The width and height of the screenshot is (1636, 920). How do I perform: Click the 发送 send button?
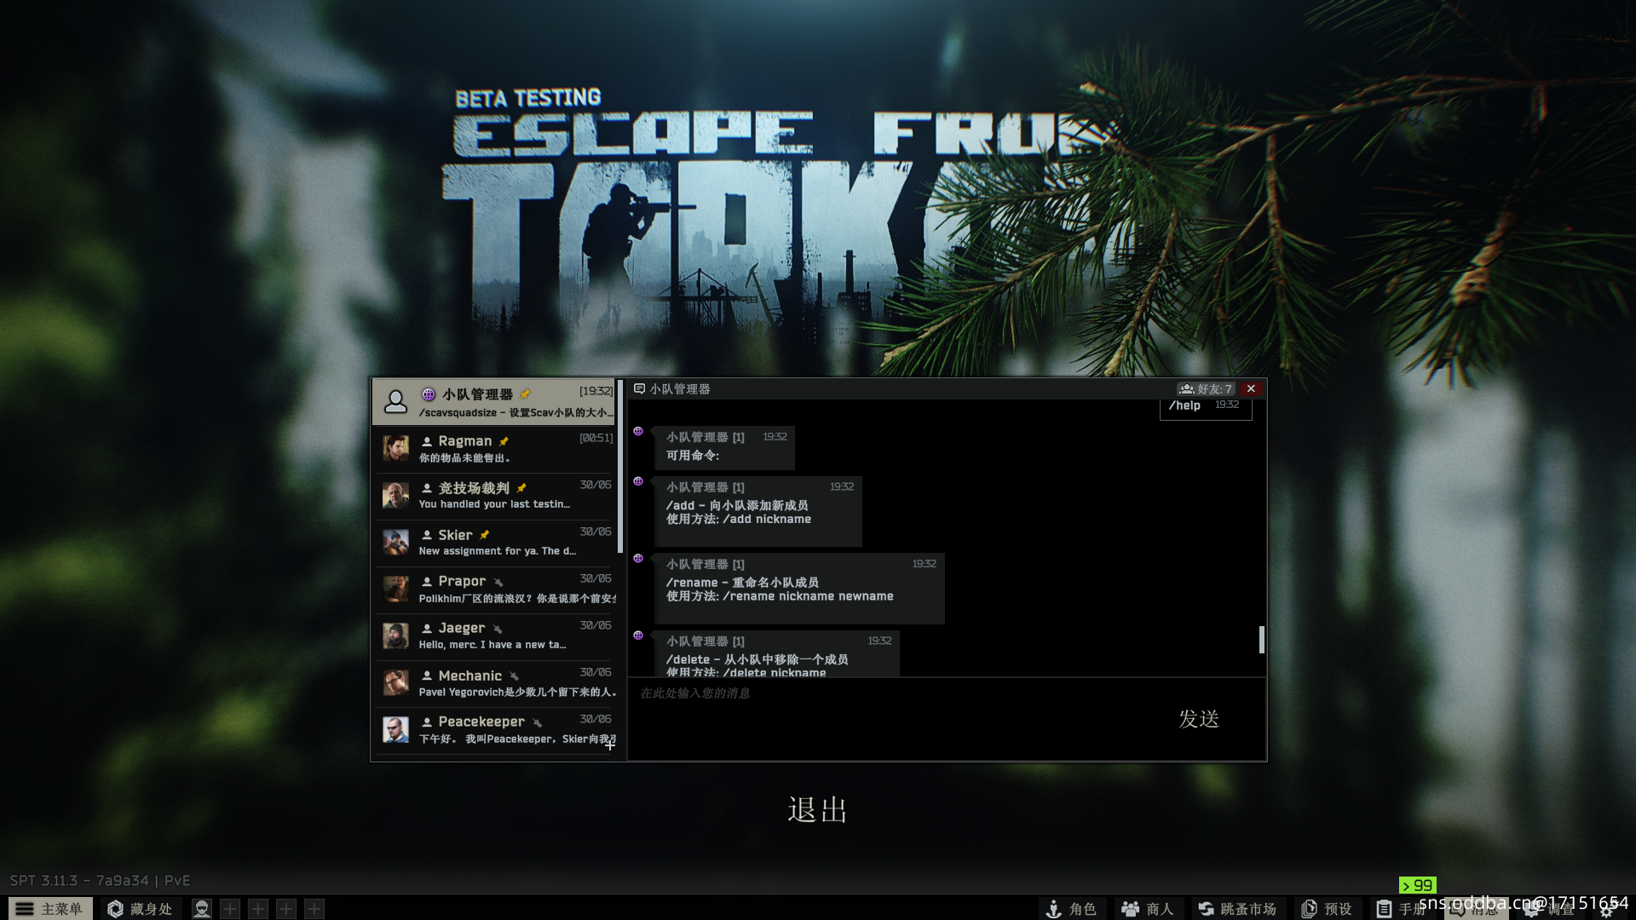click(x=1199, y=719)
